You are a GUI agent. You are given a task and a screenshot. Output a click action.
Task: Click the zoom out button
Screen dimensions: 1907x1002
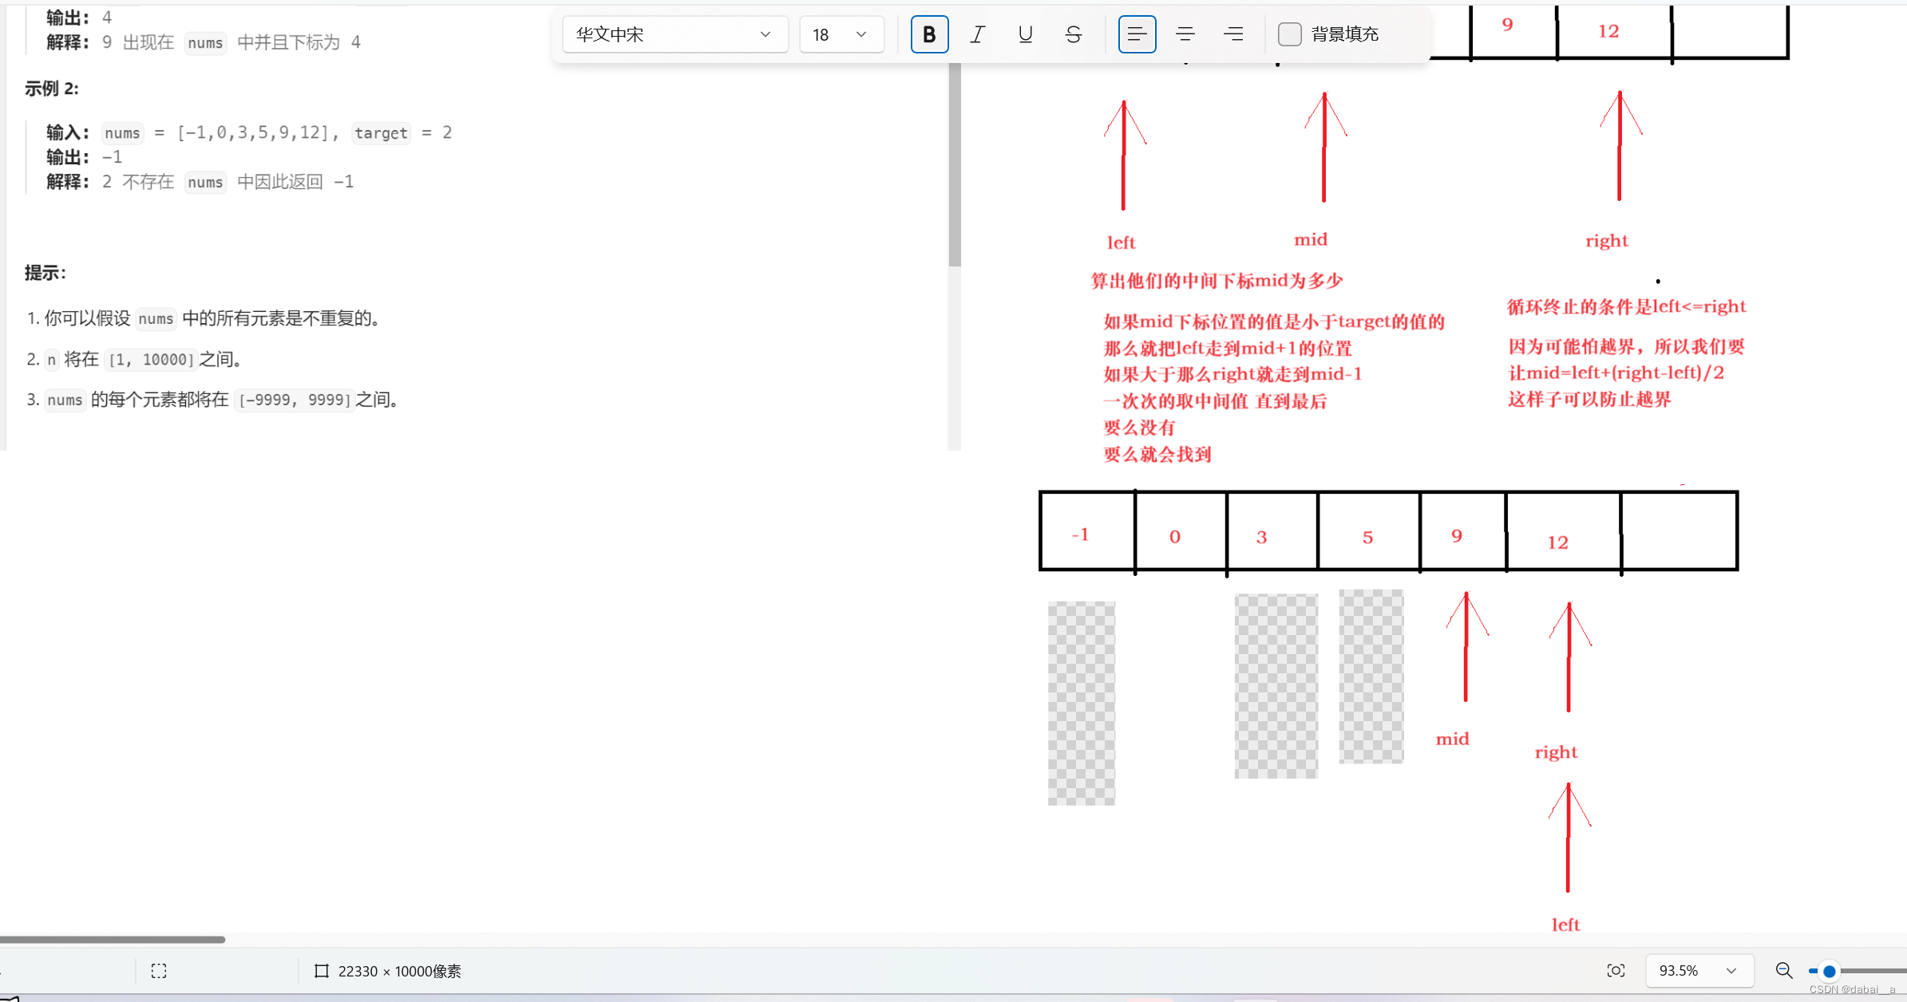pos(1783,971)
